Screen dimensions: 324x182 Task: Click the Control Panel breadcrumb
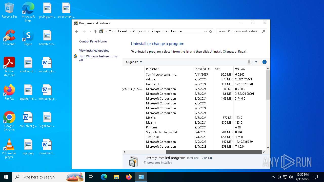[x=118, y=31]
